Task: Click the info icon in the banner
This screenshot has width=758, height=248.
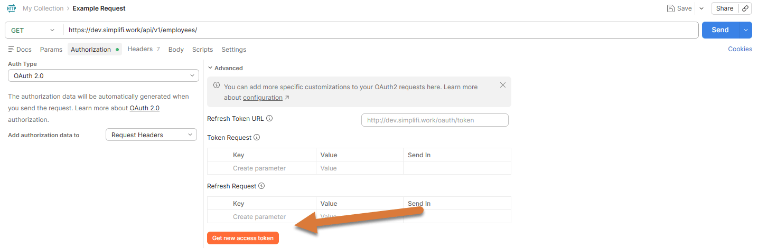Action: 217,85
